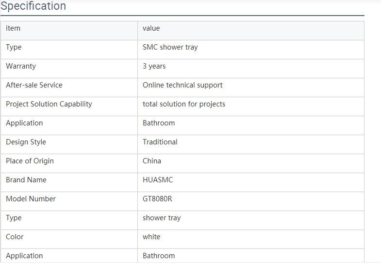Click the 'Place of Origin' label
381x265 pixels.
(30, 161)
